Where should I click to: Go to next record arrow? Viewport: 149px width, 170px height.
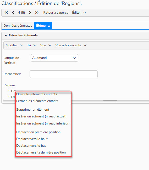point(30,13)
